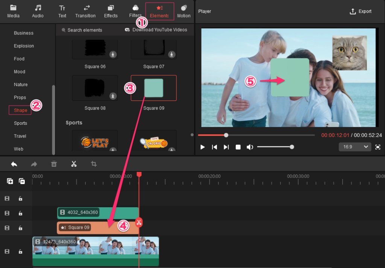
Task: Click the delete trash icon
Action: click(54, 164)
